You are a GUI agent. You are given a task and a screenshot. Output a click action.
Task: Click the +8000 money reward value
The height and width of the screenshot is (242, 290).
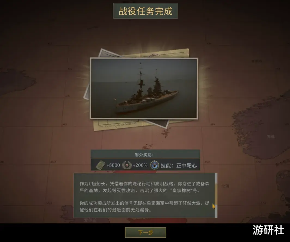point(113,165)
